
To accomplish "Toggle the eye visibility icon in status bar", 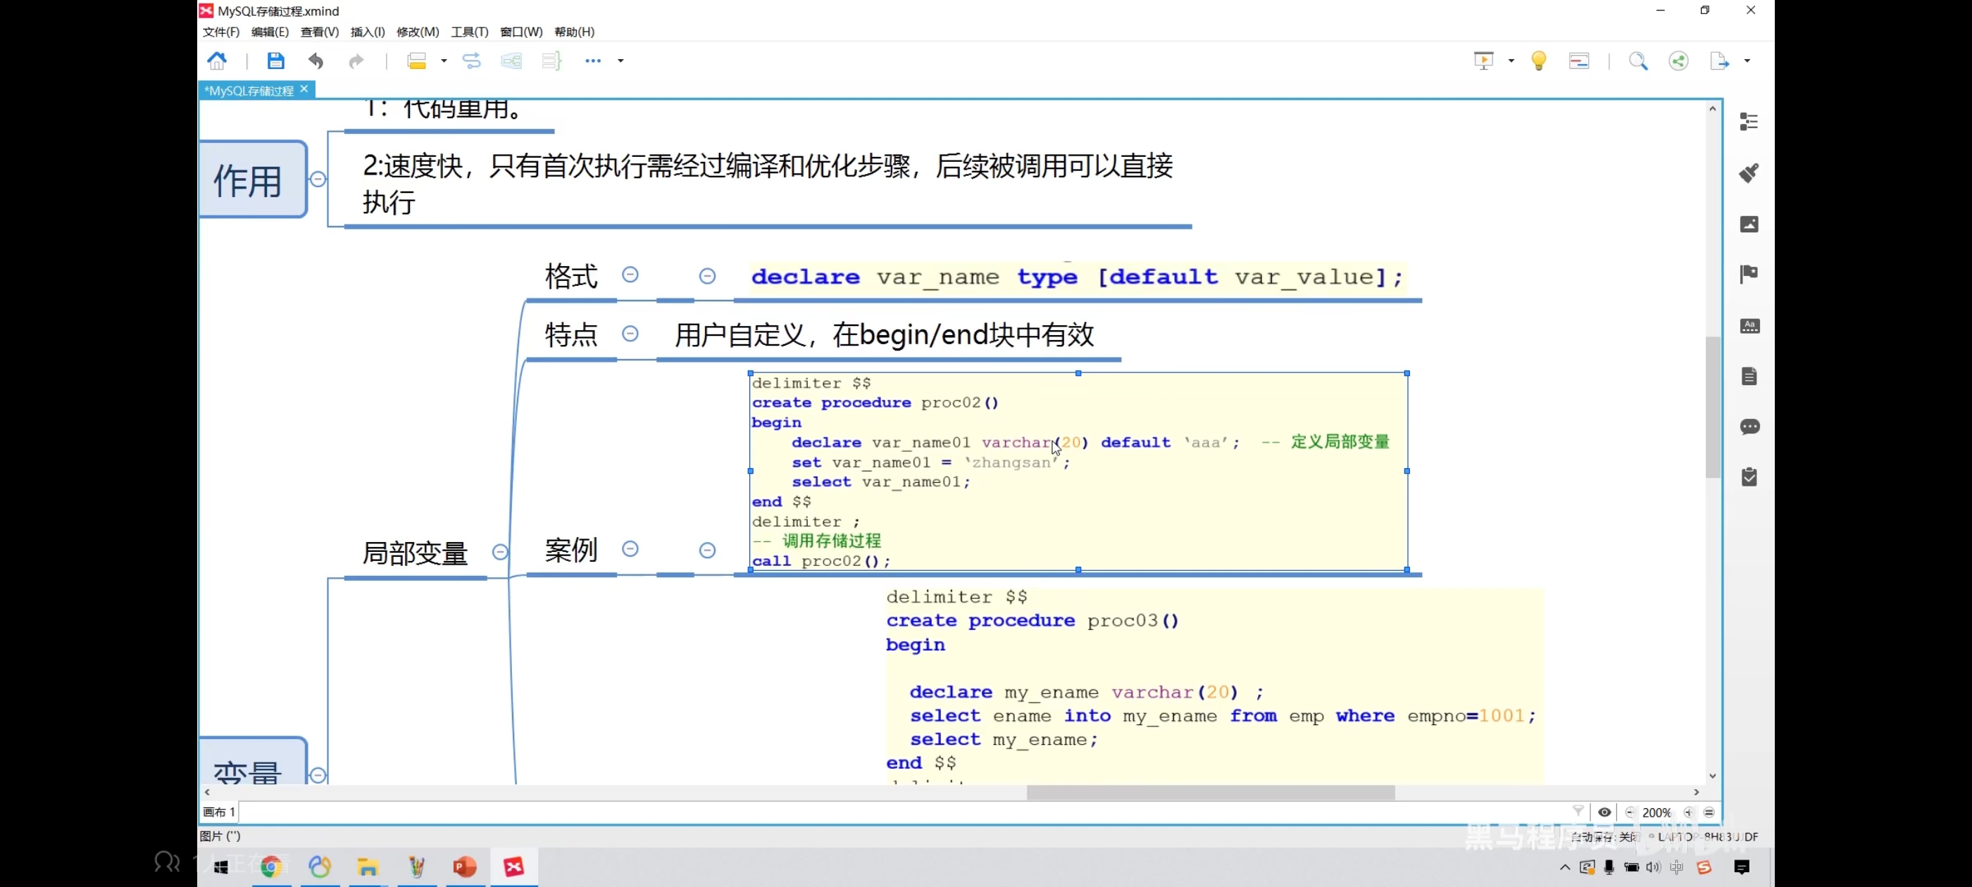I will (x=1604, y=812).
